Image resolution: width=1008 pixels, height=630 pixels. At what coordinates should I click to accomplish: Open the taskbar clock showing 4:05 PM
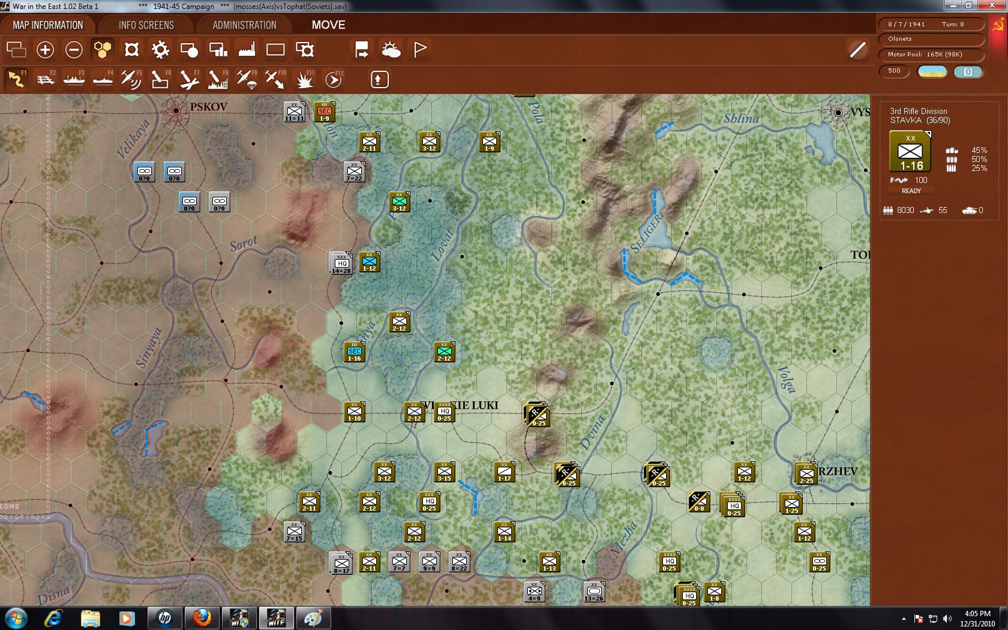tap(977, 619)
